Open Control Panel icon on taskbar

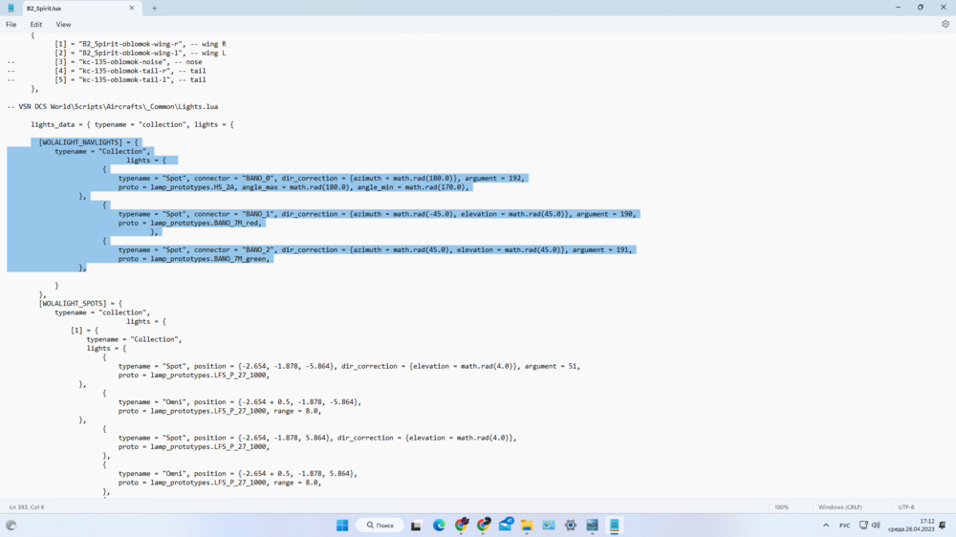pyautogui.click(x=549, y=526)
